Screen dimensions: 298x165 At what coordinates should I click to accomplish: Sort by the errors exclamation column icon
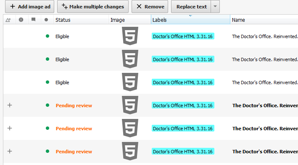21,20
